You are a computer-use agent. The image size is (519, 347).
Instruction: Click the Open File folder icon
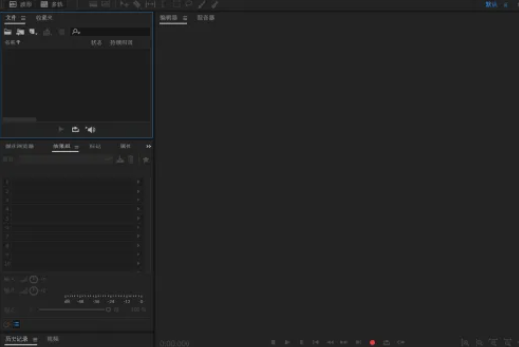tap(8, 32)
